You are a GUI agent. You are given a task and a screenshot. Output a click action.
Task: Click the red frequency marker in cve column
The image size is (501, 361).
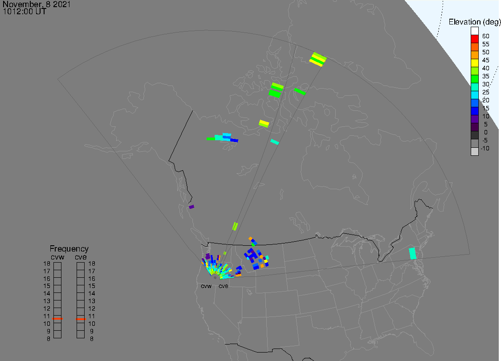click(81, 319)
